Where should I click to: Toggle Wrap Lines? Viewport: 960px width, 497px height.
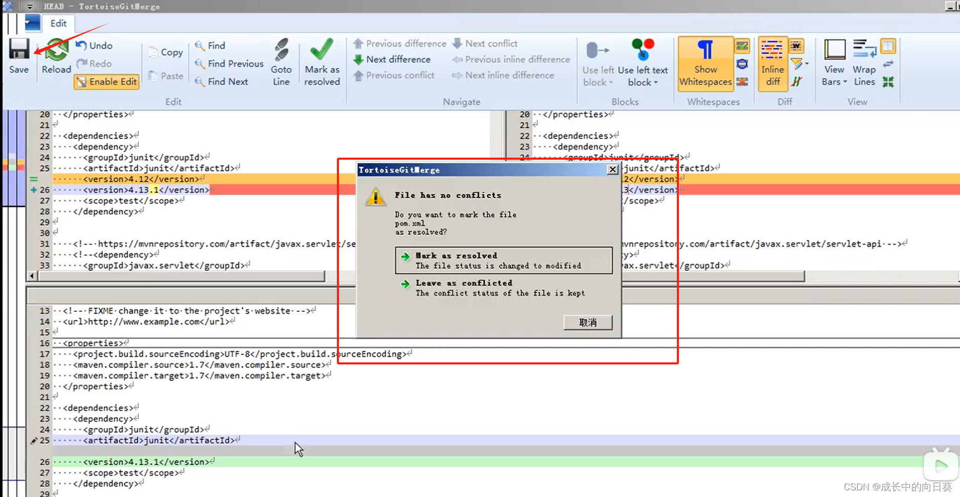(864, 62)
